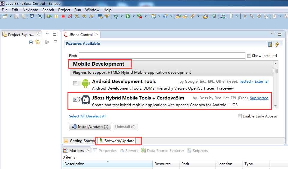Click the green Resume debug icon
This screenshot has width=288, height=169.
49,16
